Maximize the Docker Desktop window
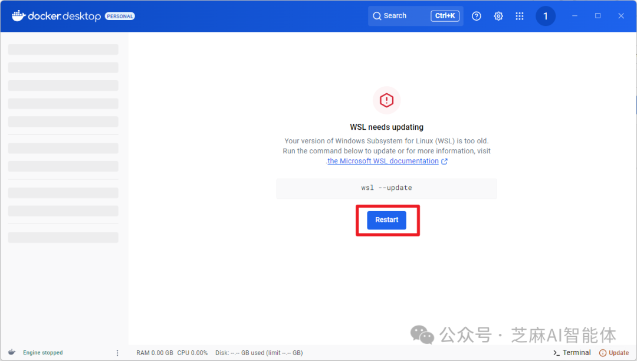The image size is (637, 361). point(597,16)
